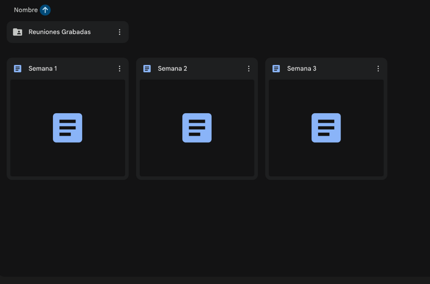Viewport: 430px width, 284px height.
Task: Click the Nombre sort column label
Action: click(25, 10)
